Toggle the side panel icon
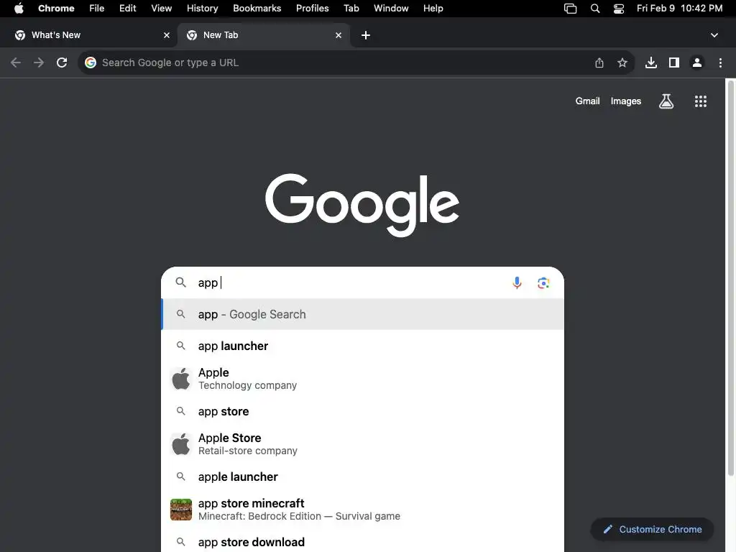736x552 pixels. tap(674, 63)
